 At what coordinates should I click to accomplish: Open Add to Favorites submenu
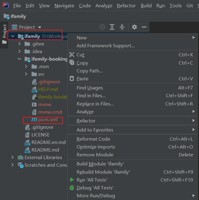click(x=132, y=130)
